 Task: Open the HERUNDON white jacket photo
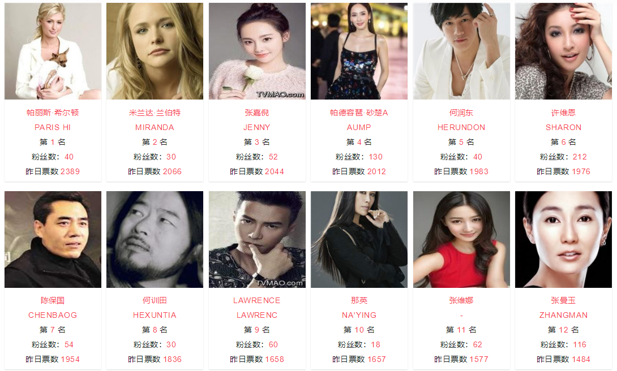point(461,51)
